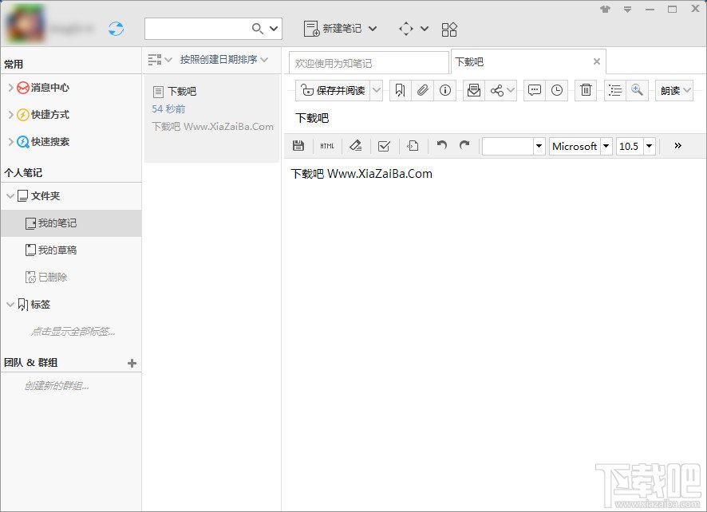Image resolution: width=707 pixels, height=512 pixels.
Task: View note history via the clock icon
Action: point(557,90)
